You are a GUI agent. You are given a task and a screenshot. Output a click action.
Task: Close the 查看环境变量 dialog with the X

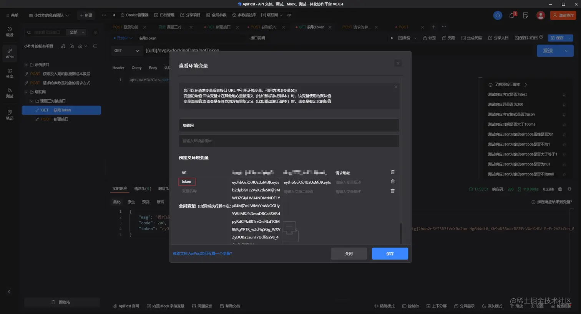click(398, 63)
